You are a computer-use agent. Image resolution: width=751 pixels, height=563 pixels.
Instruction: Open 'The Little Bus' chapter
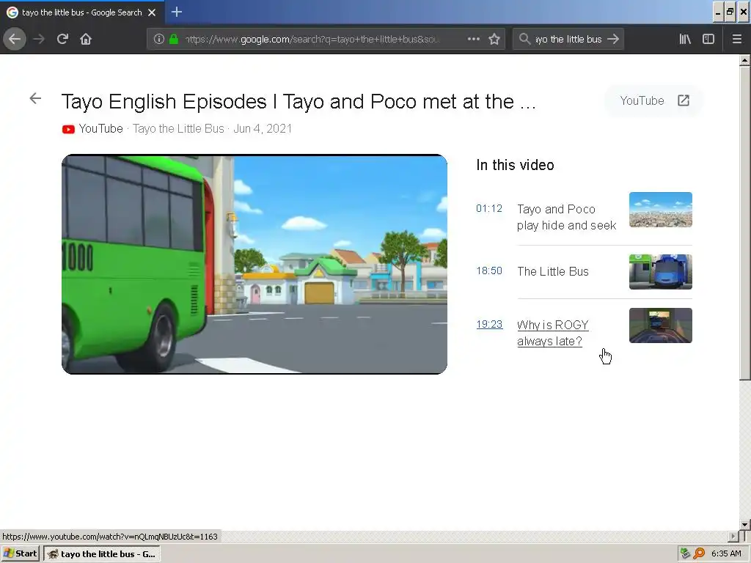click(x=553, y=271)
